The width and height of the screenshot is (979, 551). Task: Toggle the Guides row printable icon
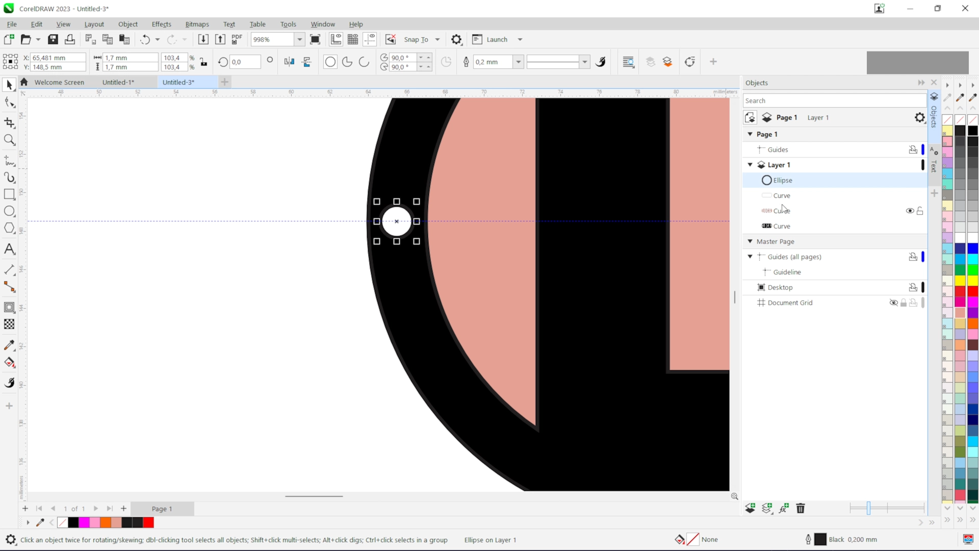pyautogui.click(x=913, y=149)
